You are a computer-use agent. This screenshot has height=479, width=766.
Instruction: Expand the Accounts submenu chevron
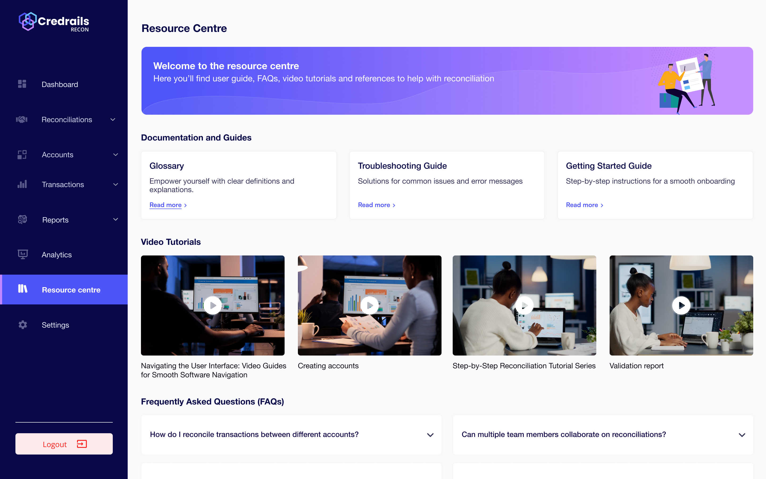click(115, 155)
